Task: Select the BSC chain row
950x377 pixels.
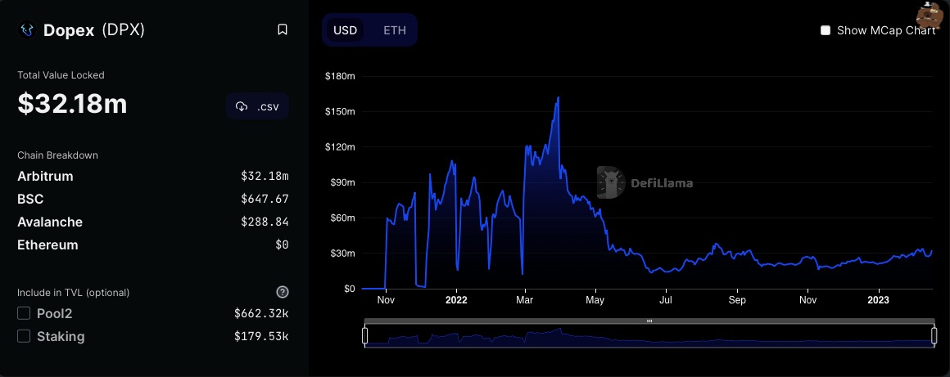Action: [152, 199]
